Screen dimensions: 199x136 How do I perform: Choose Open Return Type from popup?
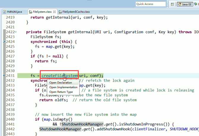[61, 92]
